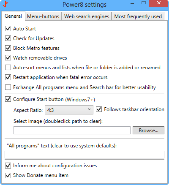
Task: Uncheck Check for Updates
Action: coord(8,38)
